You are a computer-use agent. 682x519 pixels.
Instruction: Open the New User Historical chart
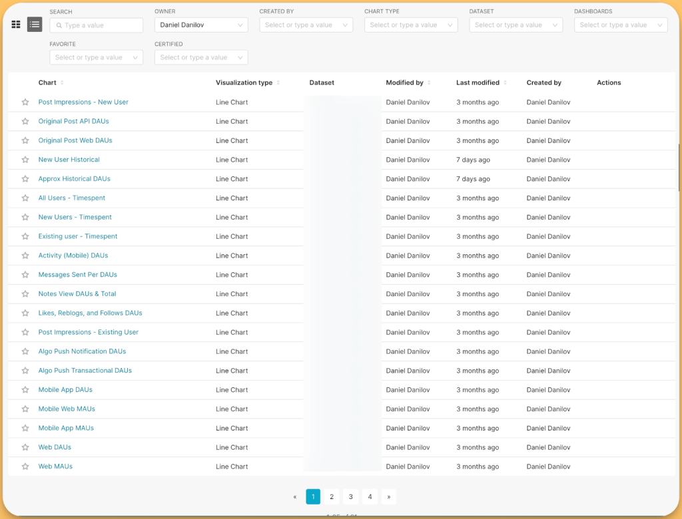coord(69,160)
